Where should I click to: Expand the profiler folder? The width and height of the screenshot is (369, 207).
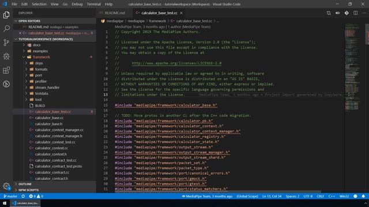pos(41,82)
